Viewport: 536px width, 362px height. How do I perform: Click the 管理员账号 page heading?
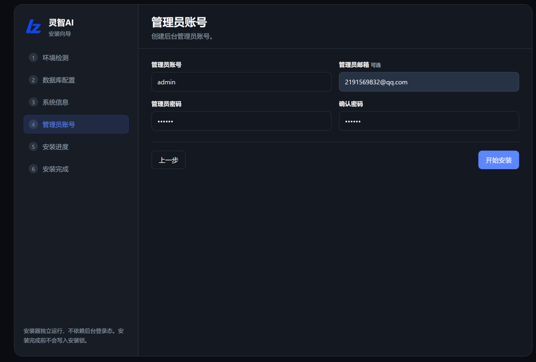[x=179, y=22]
